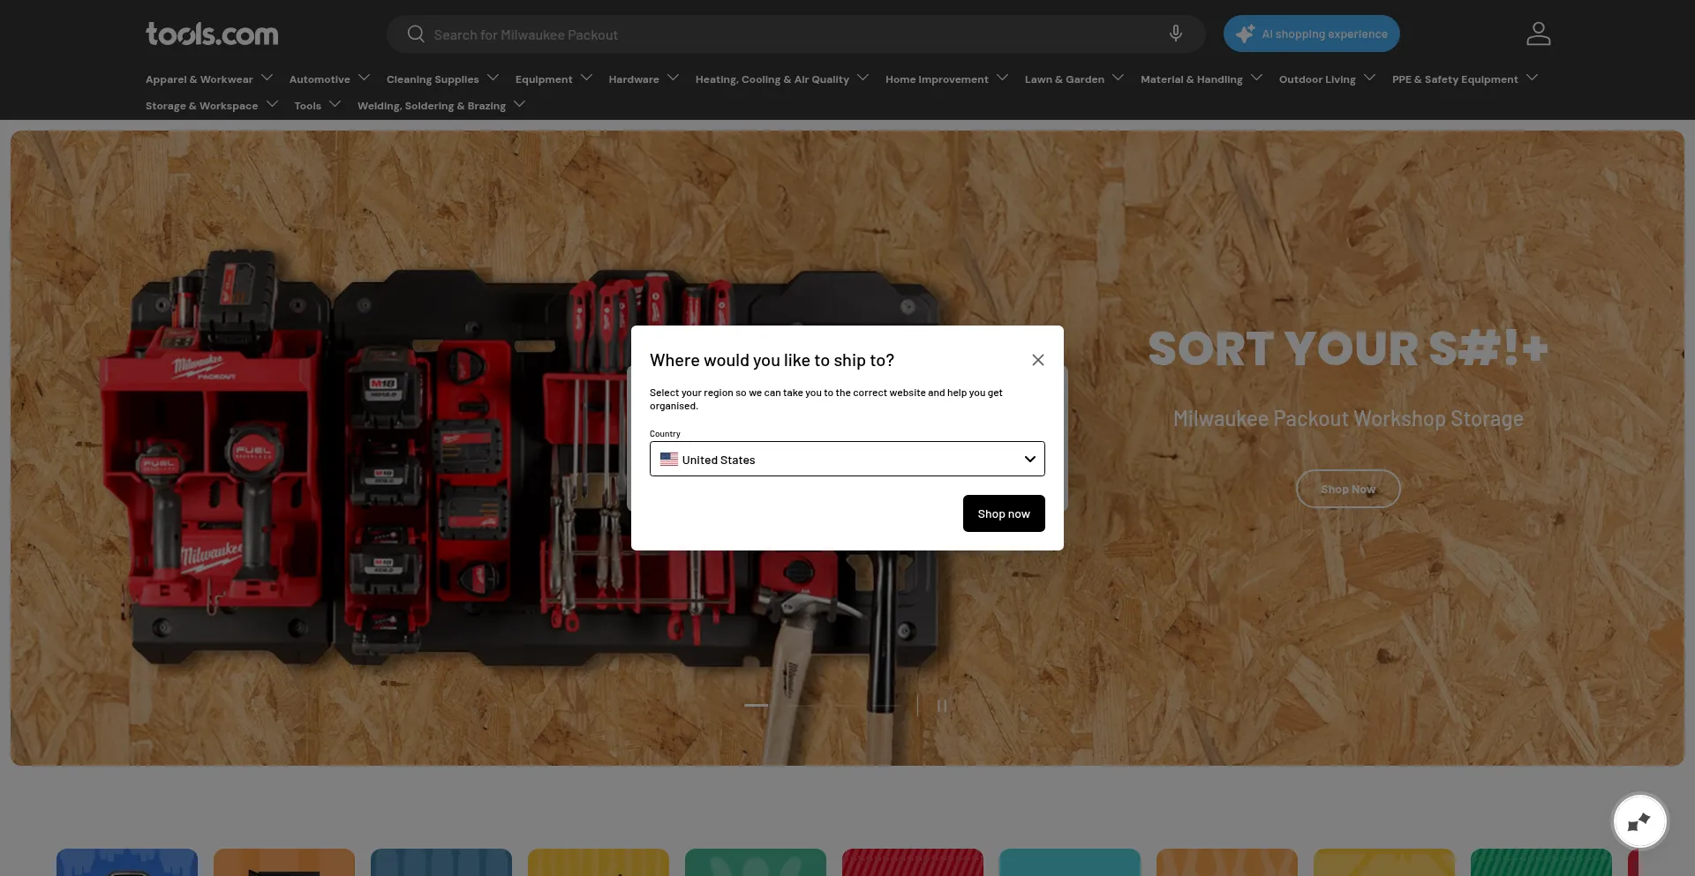1695x876 pixels.
Task: Open the user account icon
Action: (1538, 34)
